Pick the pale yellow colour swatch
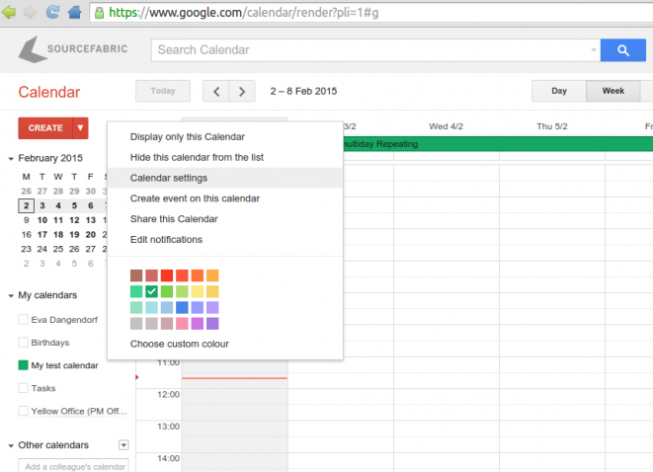This screenshot has width=653, height=472. pos(198,291)
